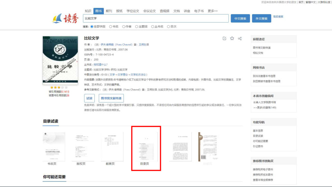Open the 文档 tab
Viewport: 332px width, 187px height.
point(176,11)
